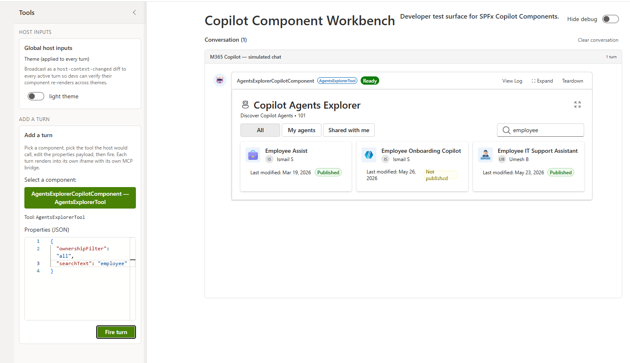Click the 1 turn counter
The width and height of the screenshot is (630, 363).
click(611, 57)
